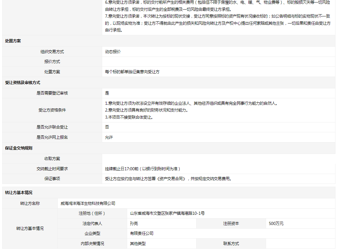Click the 是否需要登记审核 label
Viewport: 337px width, 250px height.
[52, 93]
